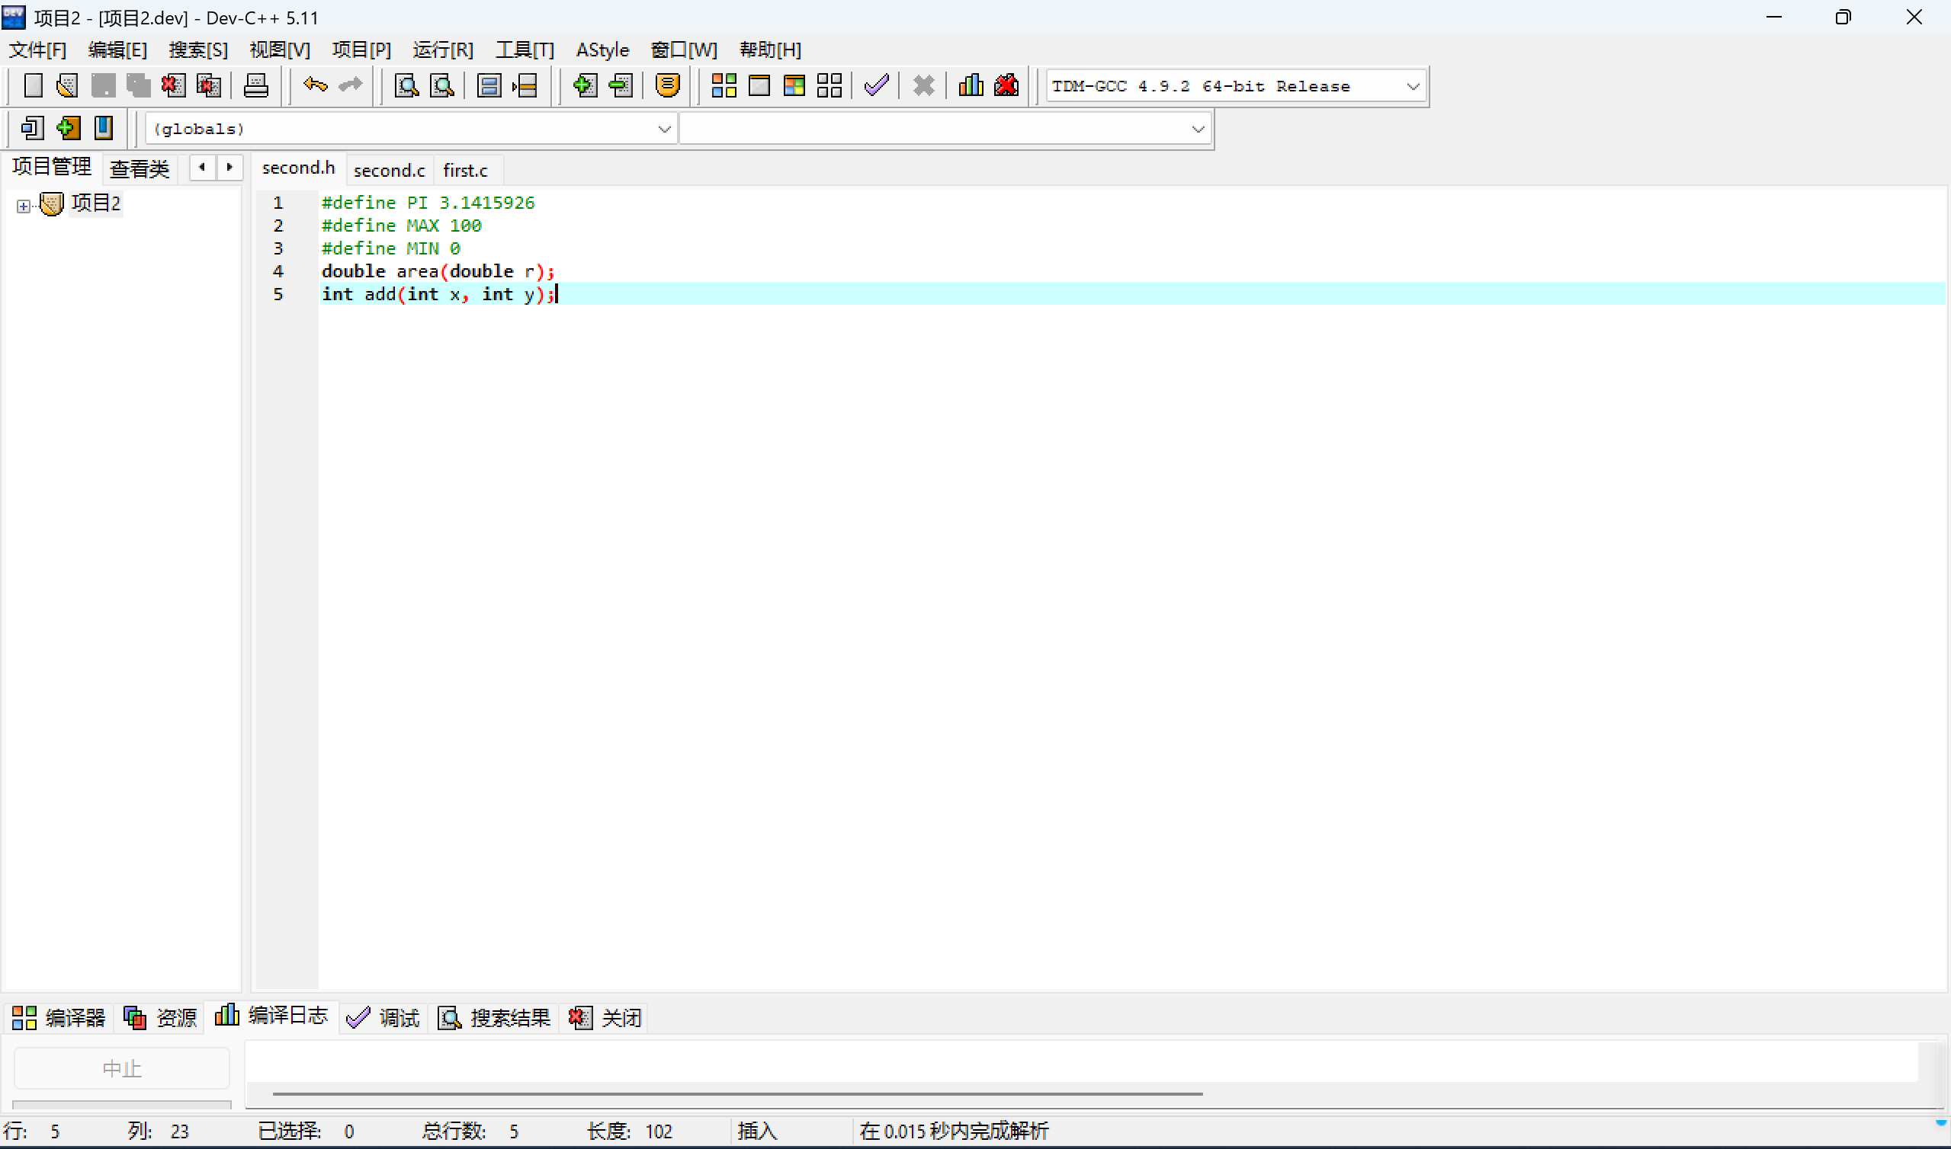Image resolution: width=1951 pixels, height=1149 pixels.
Task: Click the Compile icon with four colored squares
Action: [x=724, y=85]
